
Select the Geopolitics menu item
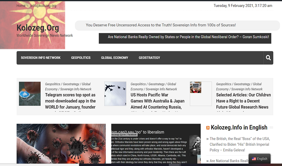coord(81,58)
